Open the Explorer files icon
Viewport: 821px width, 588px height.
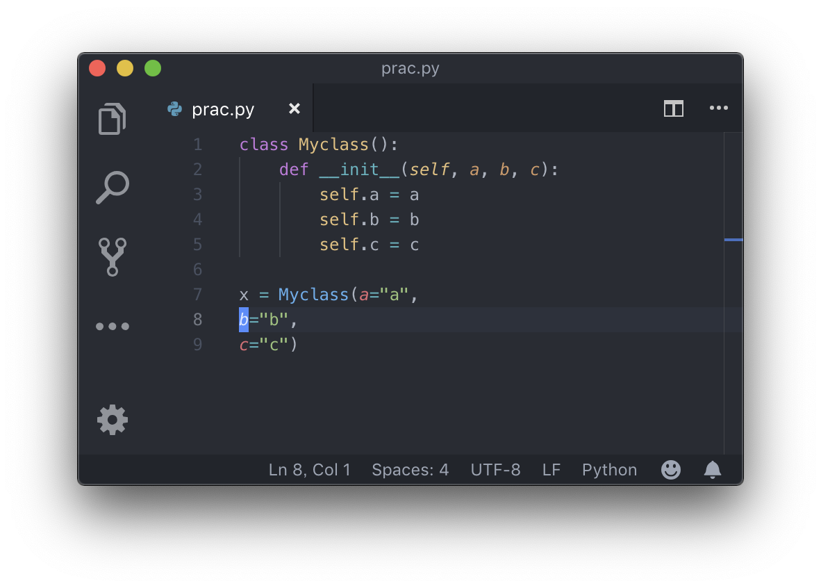[x=112, y=119]
